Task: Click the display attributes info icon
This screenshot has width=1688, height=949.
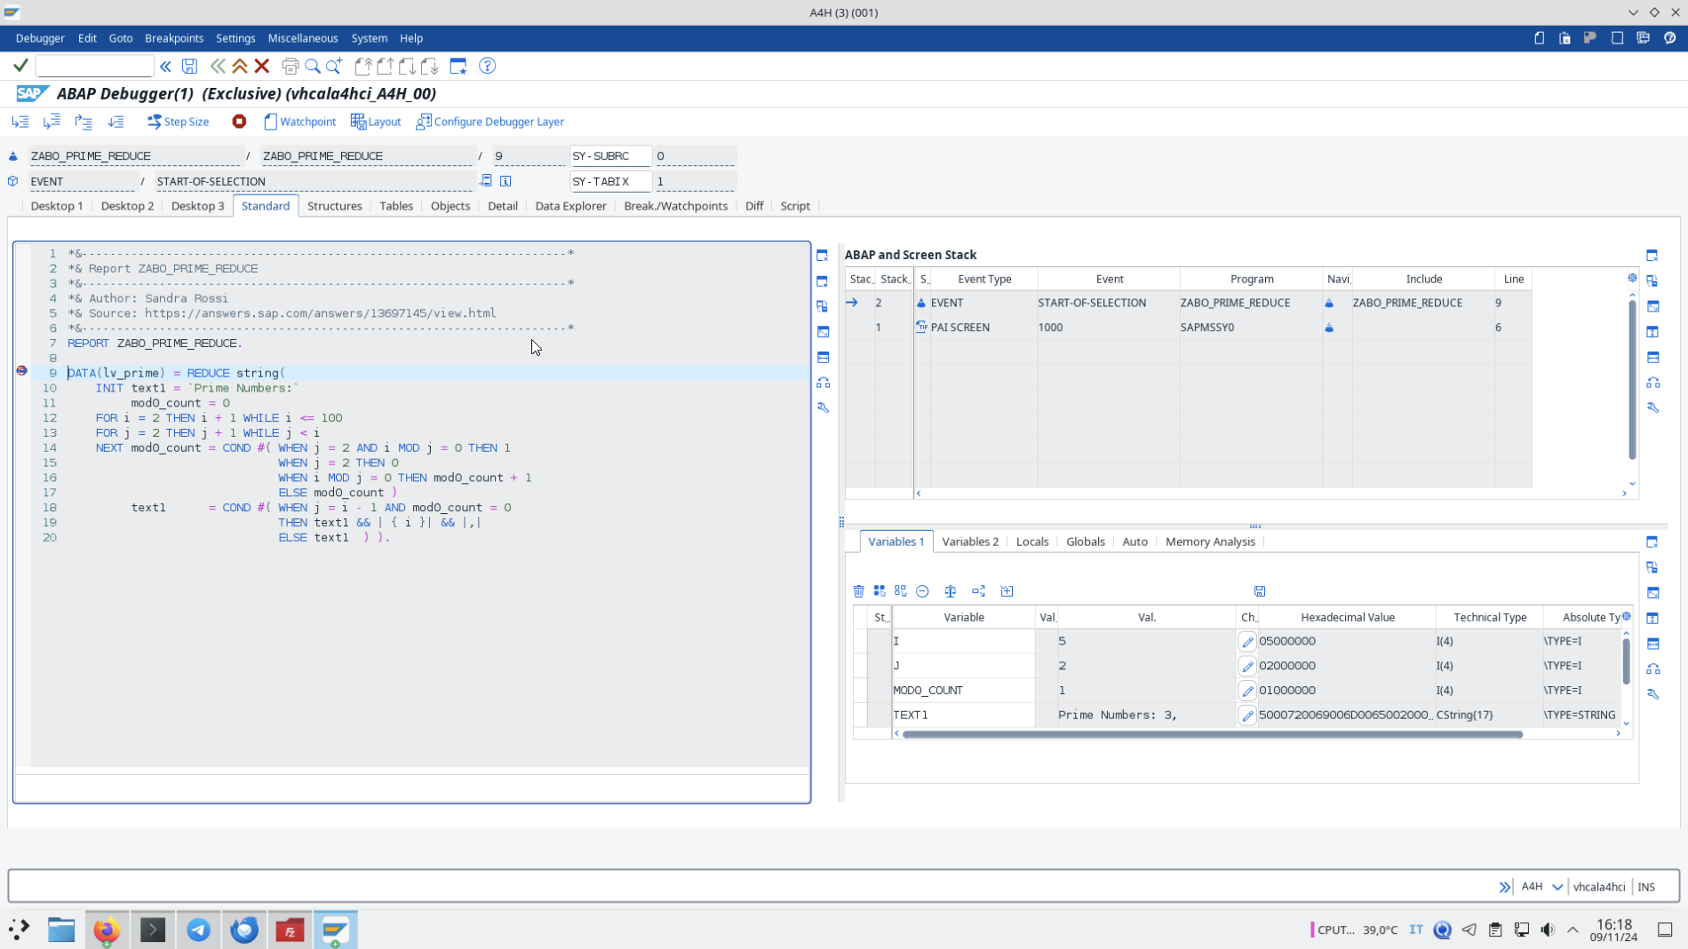Action: click(506, 181)
